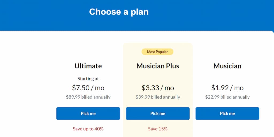Image resolution: width=274 pixels, height=137 pixels.
Task: Click the $89.99 billed annually text
Action: tap(88, 97)
